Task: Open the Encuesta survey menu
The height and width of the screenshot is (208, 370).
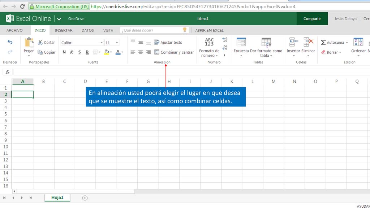Action: coord(241,47)
